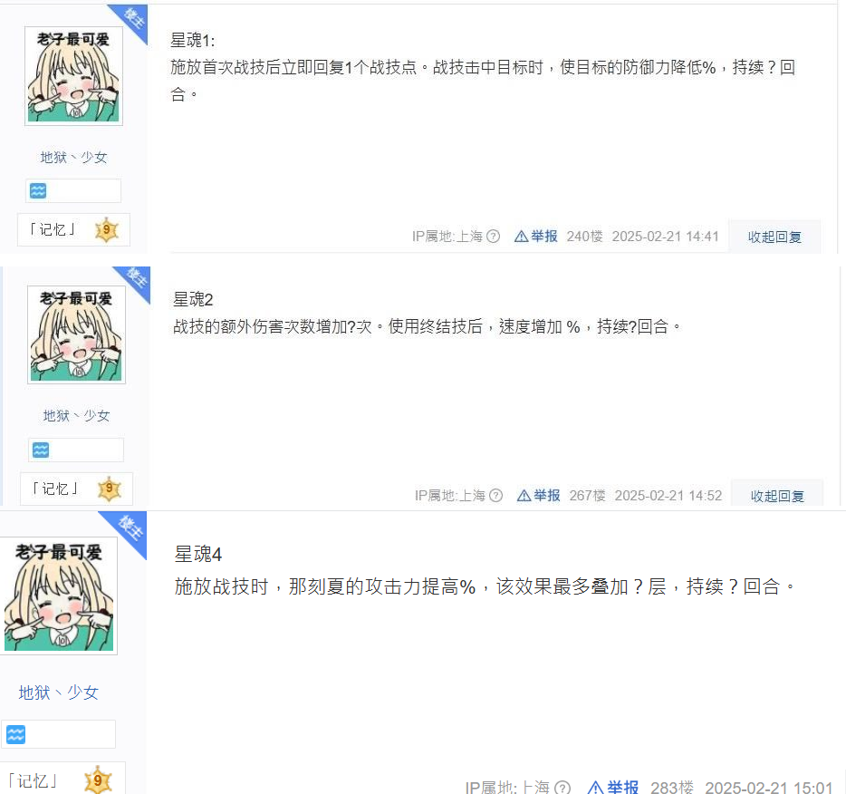
Task: Click the IP location help icon in post 283
Action: tap(562, 788)
